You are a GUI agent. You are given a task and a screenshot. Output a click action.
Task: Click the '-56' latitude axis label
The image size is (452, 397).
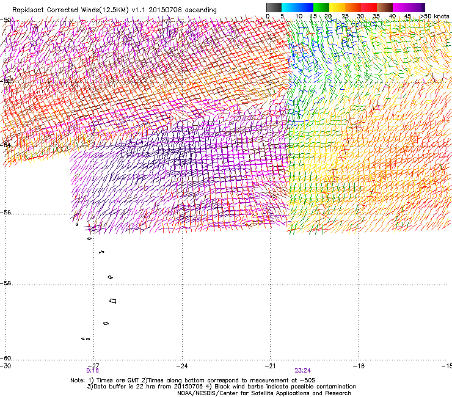[5, 213]
